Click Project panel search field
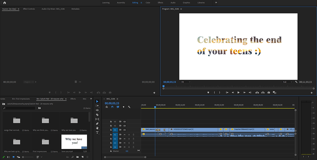The height and width of the screenshot is (160, 317). (x=19, y=108)
